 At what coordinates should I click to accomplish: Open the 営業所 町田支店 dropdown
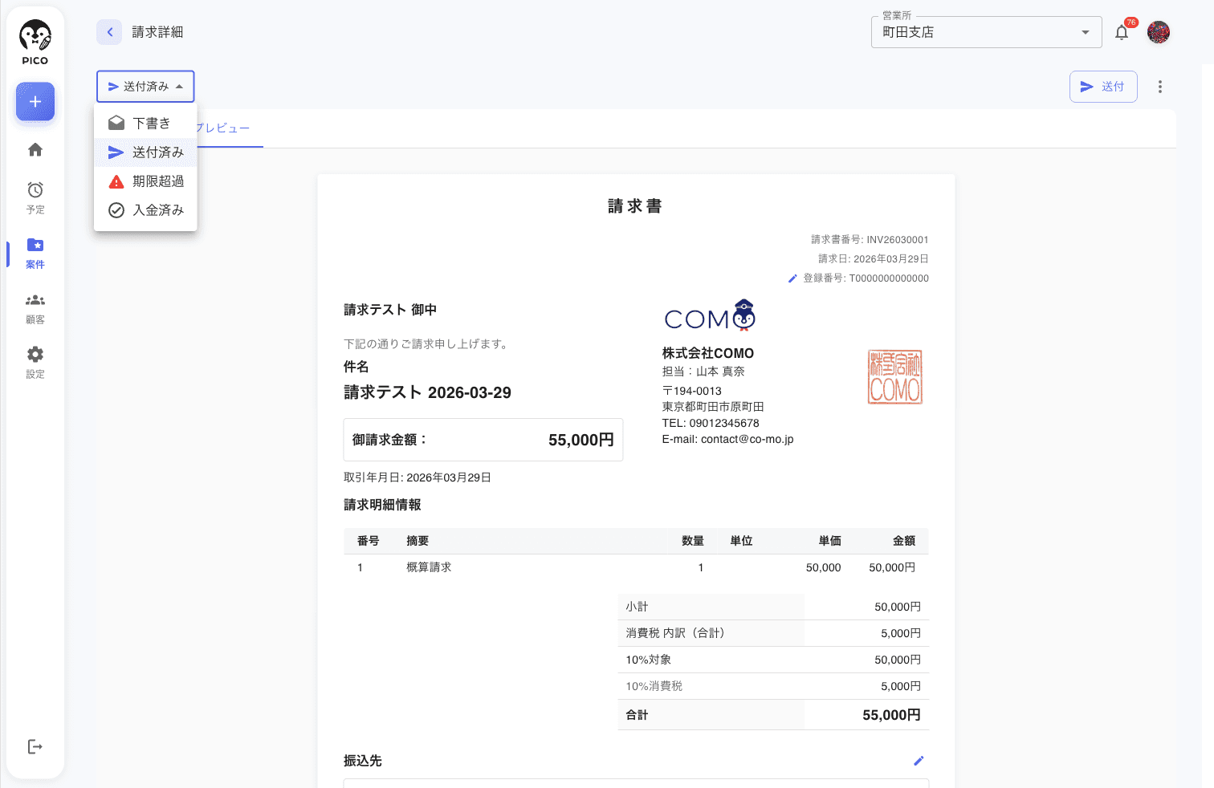(x=986, y=32)
